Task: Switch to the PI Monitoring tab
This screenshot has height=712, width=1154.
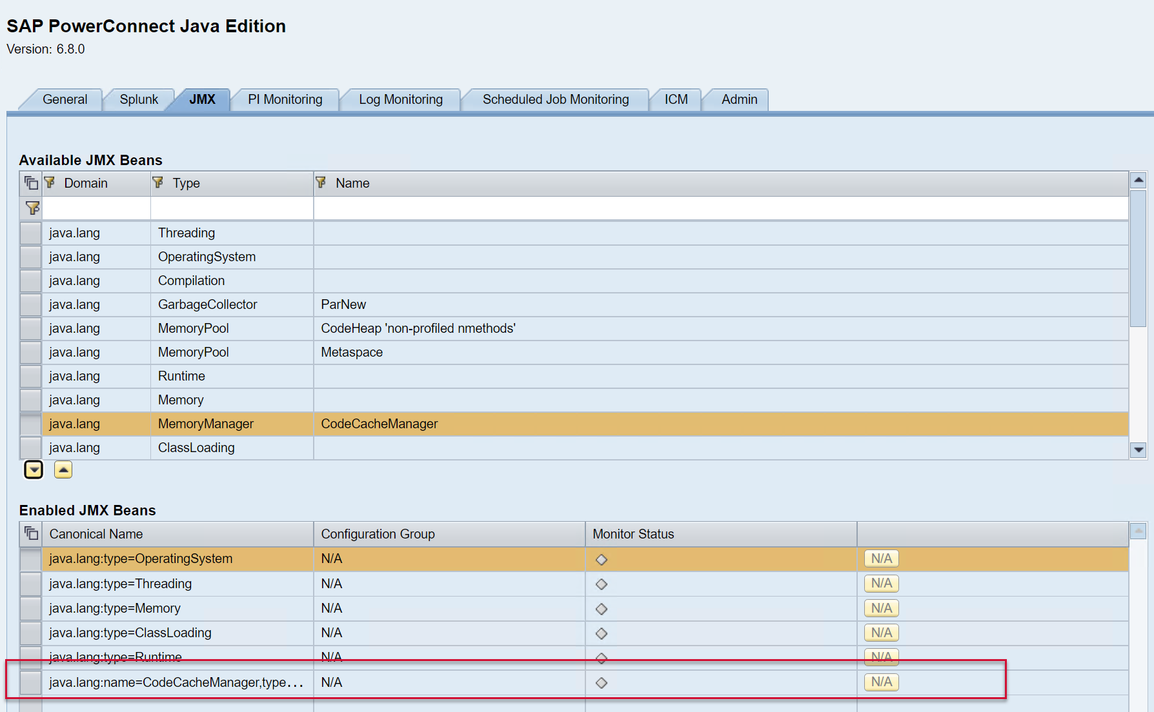Action: 285,99
